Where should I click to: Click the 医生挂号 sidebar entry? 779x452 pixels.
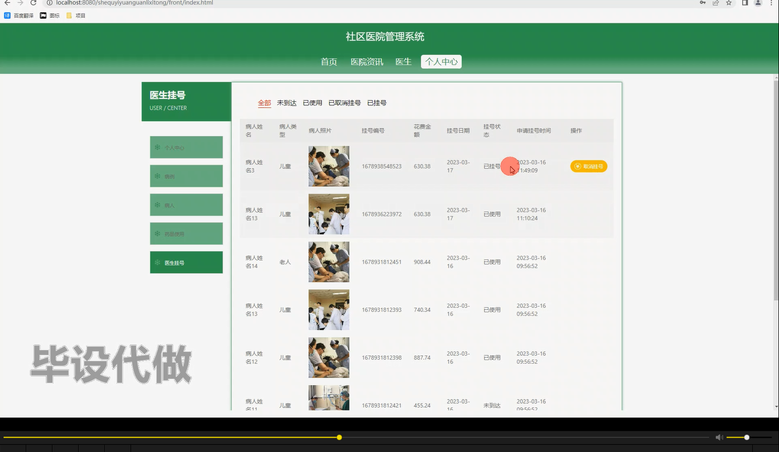pos(186,262)
